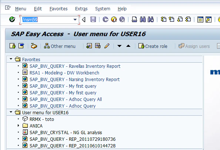This screenshot has height=150, width=220.
Task: Select RRMX - toto entry
Action: tap(42, 119)
